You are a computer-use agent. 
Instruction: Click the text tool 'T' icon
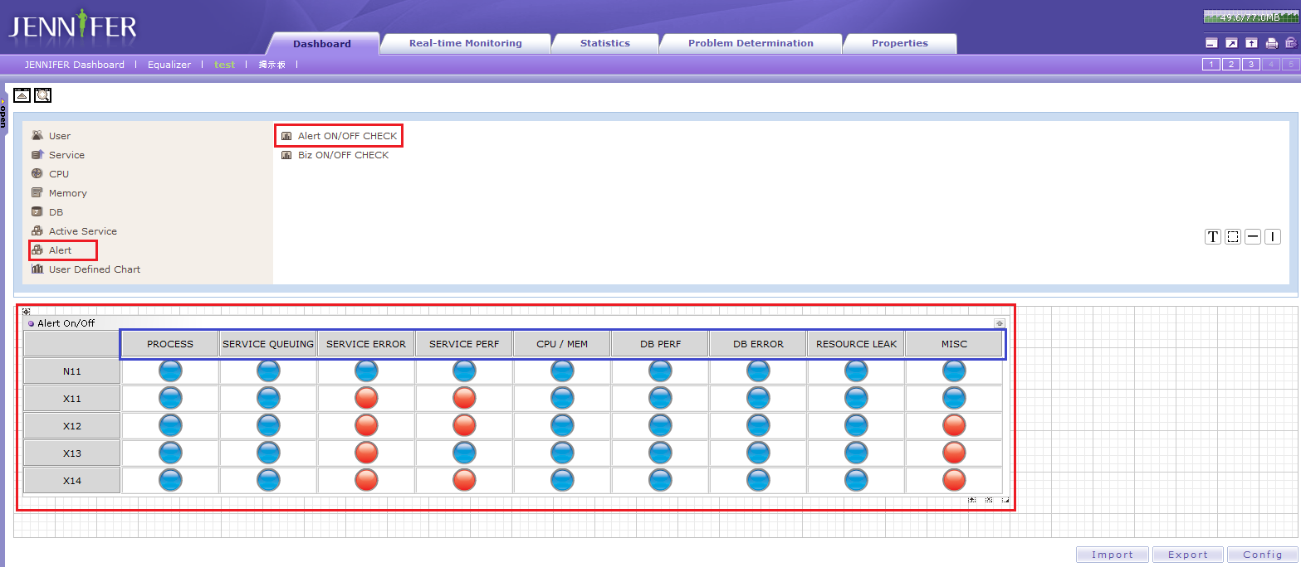(x=1213, y=236)
